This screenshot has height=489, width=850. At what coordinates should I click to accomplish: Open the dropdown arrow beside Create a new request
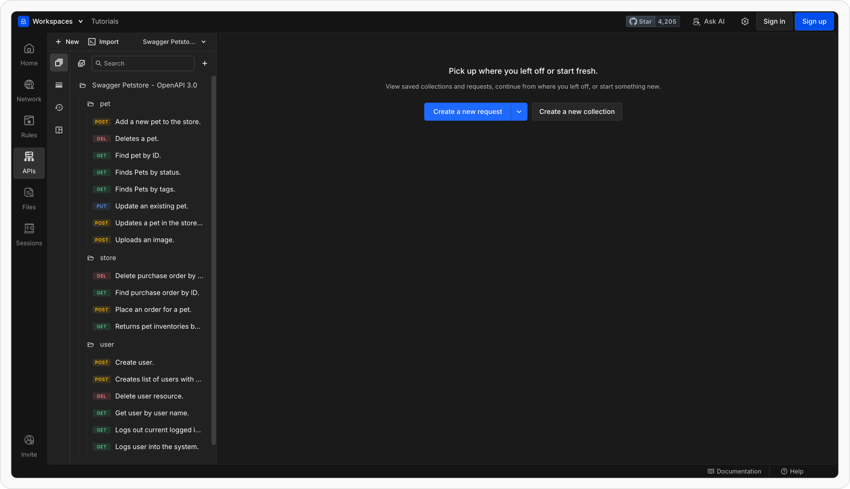coord(519,112)
